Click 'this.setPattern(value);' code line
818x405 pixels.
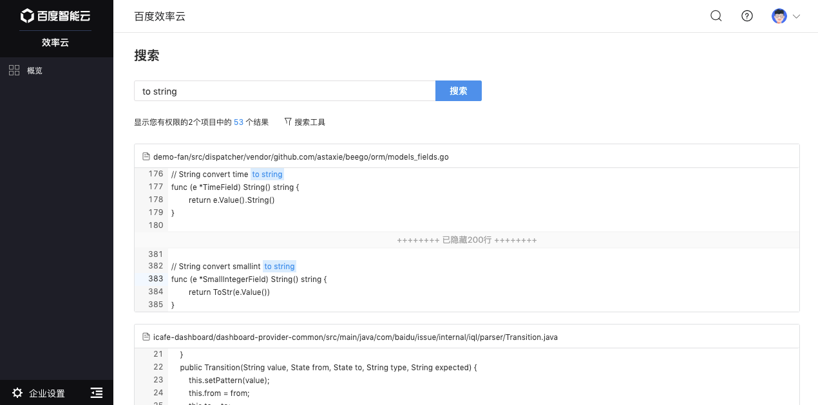pos(229,381)
